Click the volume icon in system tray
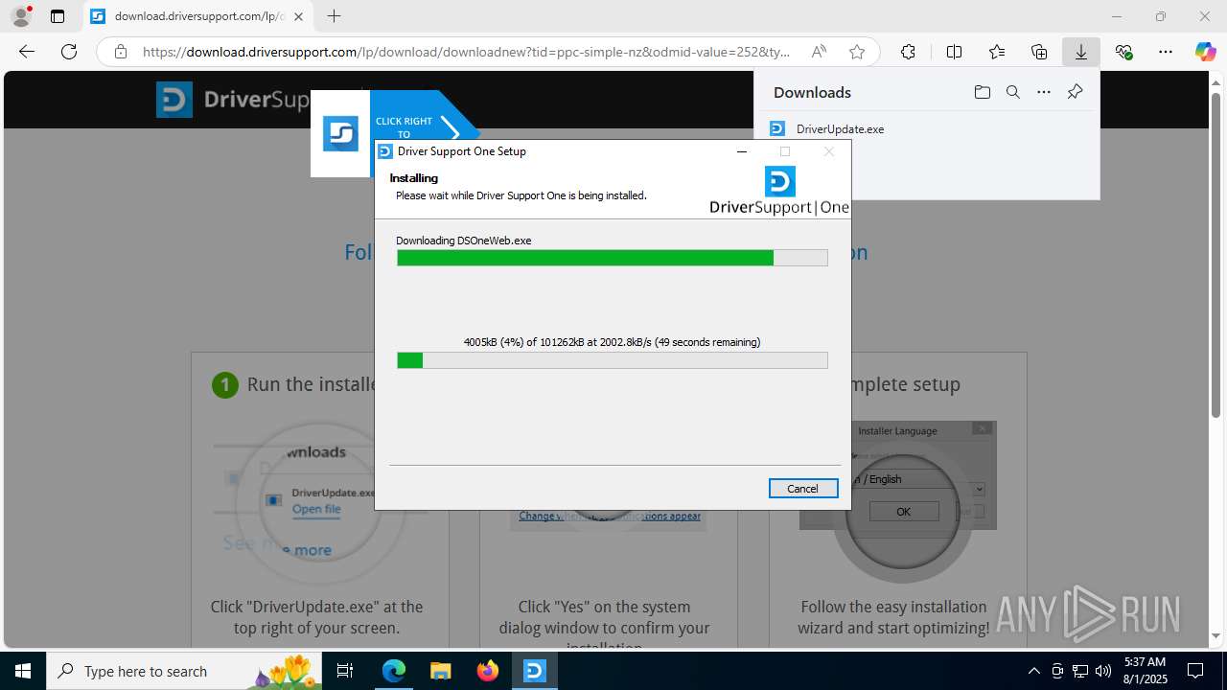1227x690 pixels. point(1103,671)
